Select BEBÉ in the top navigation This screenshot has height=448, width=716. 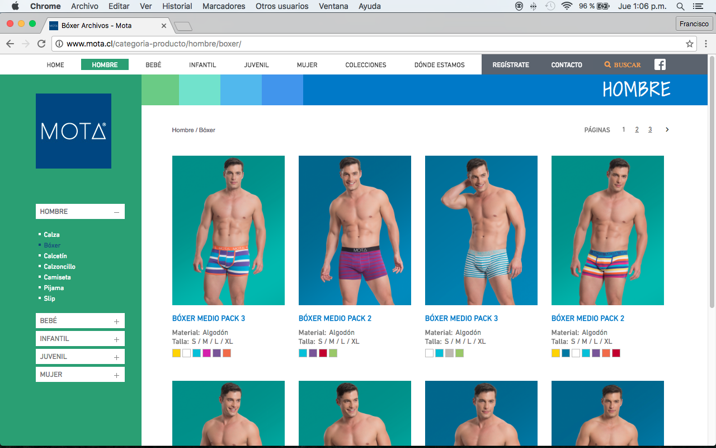pos(153,65)
